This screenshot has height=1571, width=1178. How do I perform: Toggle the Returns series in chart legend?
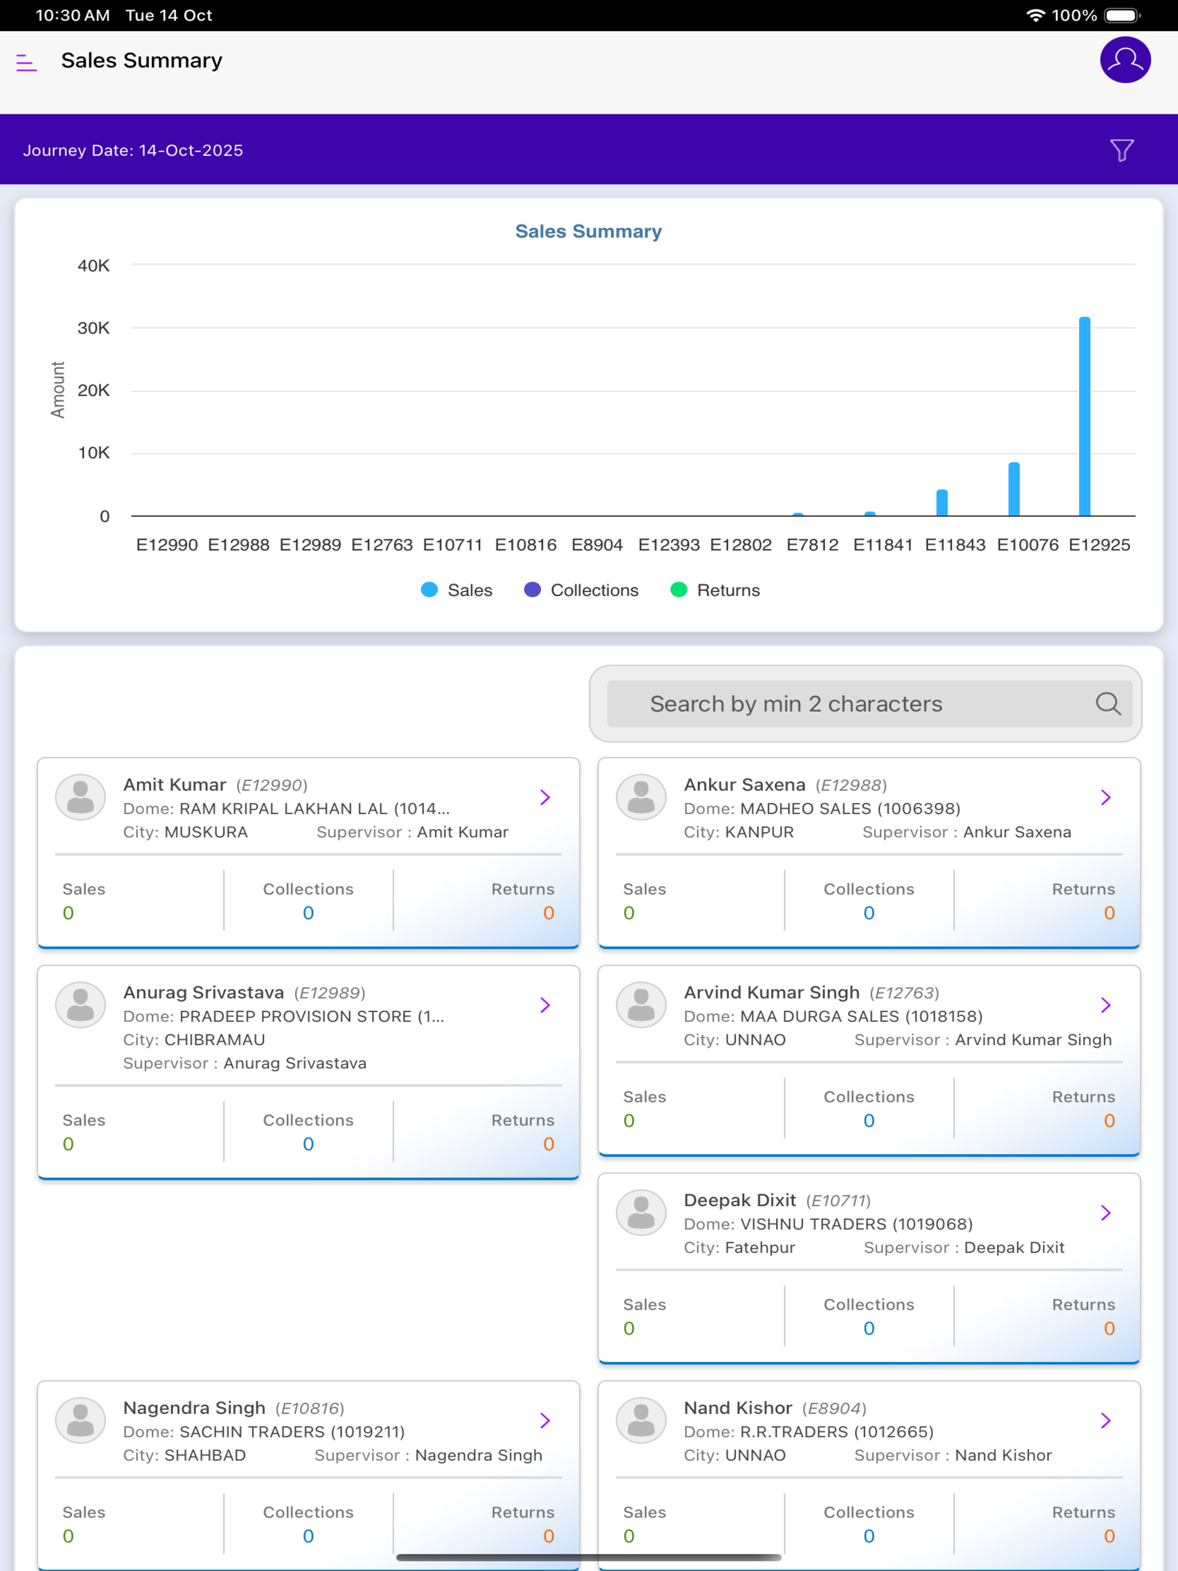coord(715,590)
